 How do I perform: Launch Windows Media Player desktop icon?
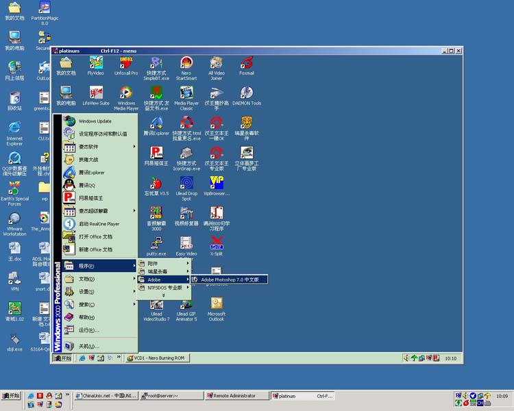(126, 94)
